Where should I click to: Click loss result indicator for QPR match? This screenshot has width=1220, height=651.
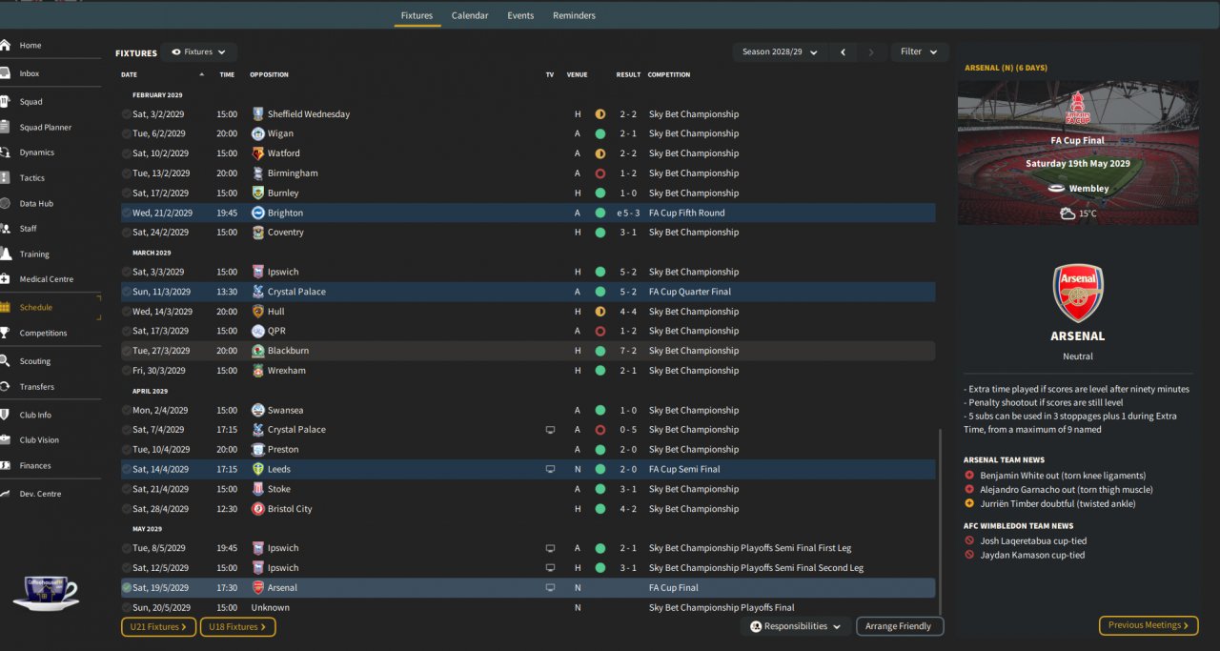tap(600, 332)
